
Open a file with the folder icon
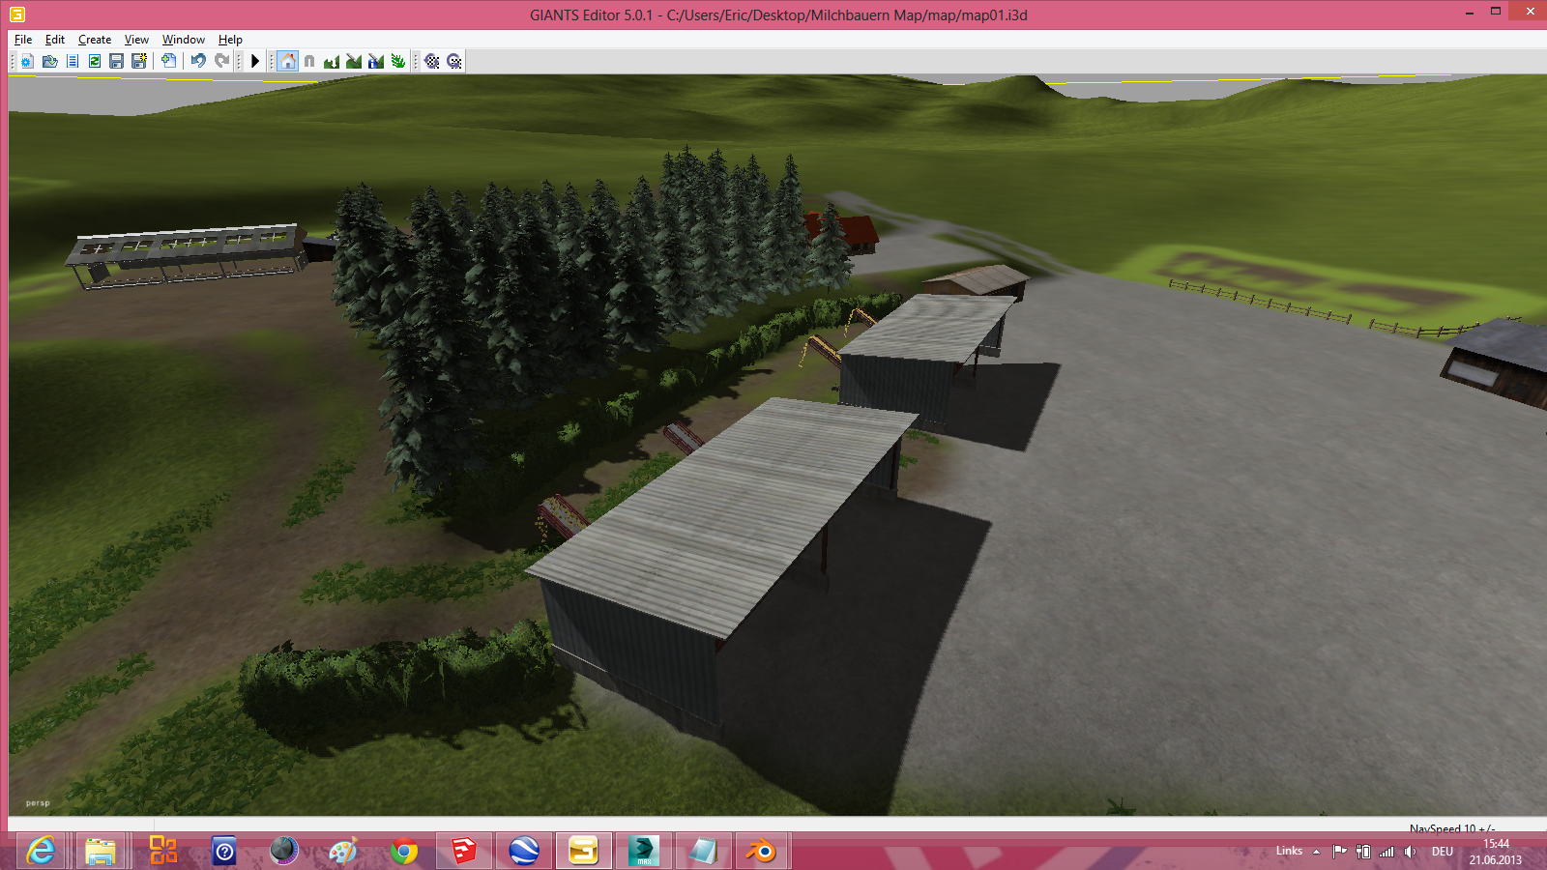[49, 61]
